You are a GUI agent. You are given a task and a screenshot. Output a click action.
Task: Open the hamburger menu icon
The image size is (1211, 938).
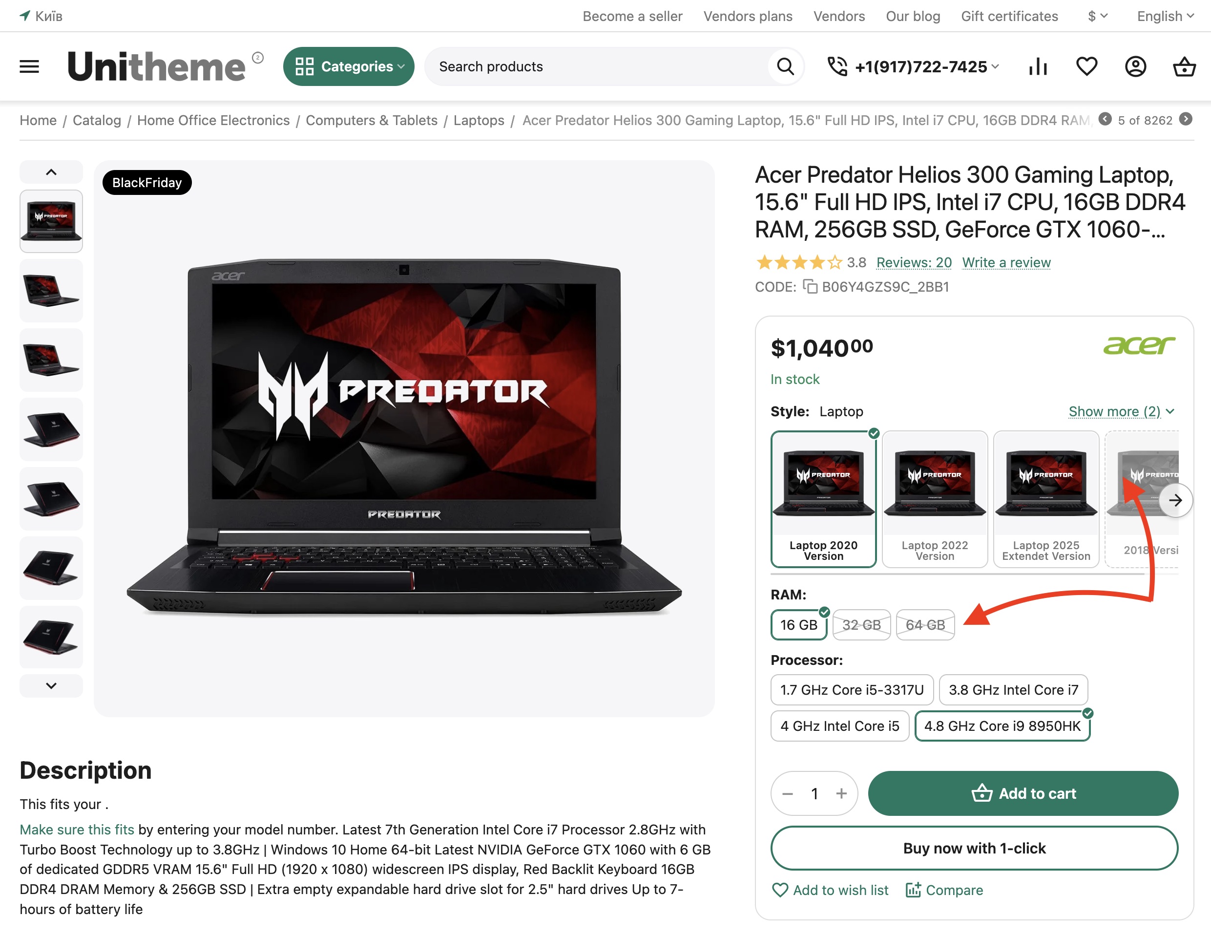click(x=29, y=66)
